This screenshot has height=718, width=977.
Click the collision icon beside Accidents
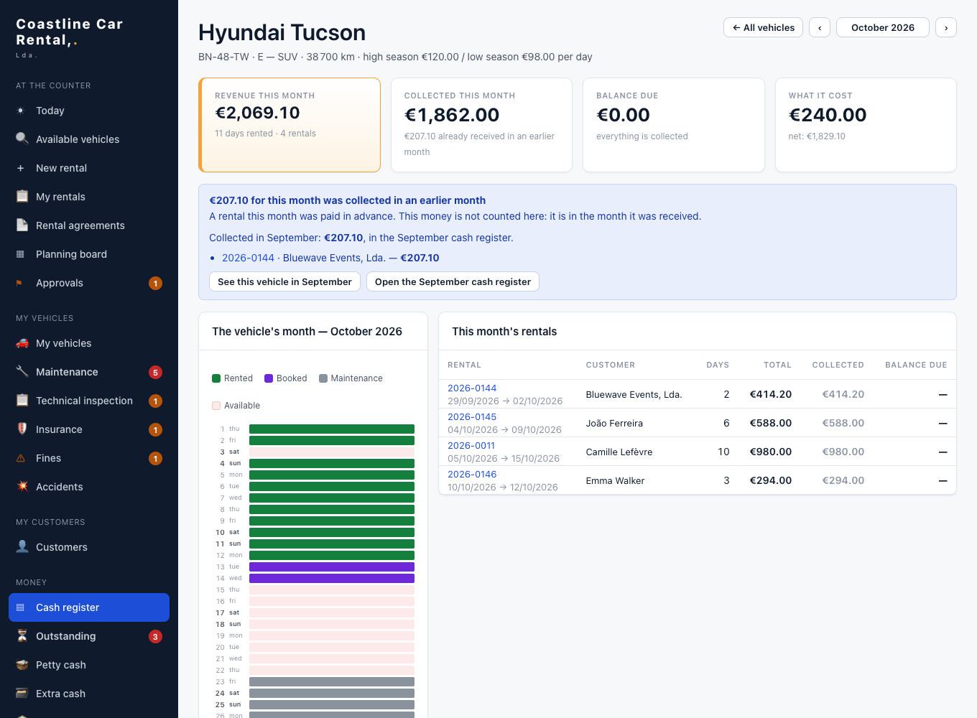(22, 486)
